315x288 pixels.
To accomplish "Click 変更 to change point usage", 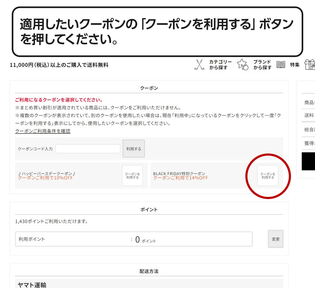I will tap(275, 239).
